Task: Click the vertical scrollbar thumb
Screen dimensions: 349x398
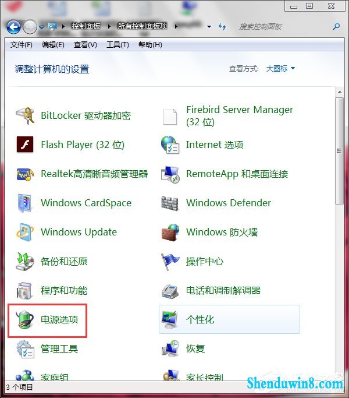Action: (339, 151)
